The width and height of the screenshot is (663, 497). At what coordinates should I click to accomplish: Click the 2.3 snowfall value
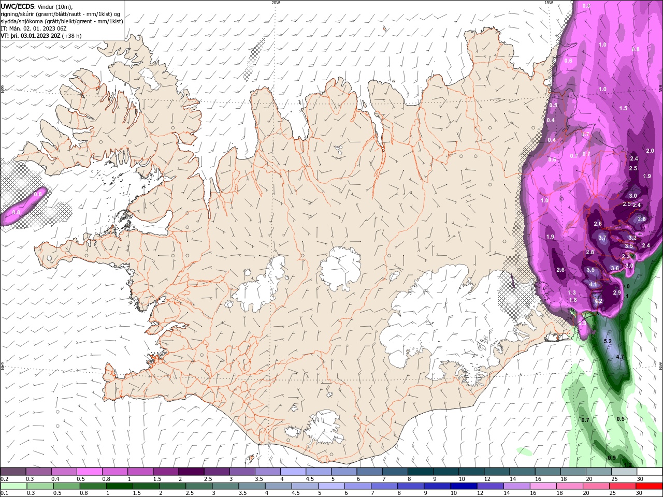[x=626, y=256]
